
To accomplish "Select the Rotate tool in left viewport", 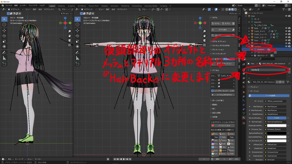I will point(4,36).
